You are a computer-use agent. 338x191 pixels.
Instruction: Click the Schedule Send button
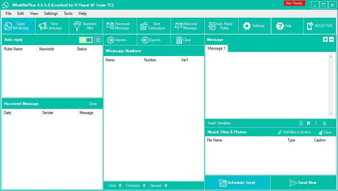(x=237, y=183)
